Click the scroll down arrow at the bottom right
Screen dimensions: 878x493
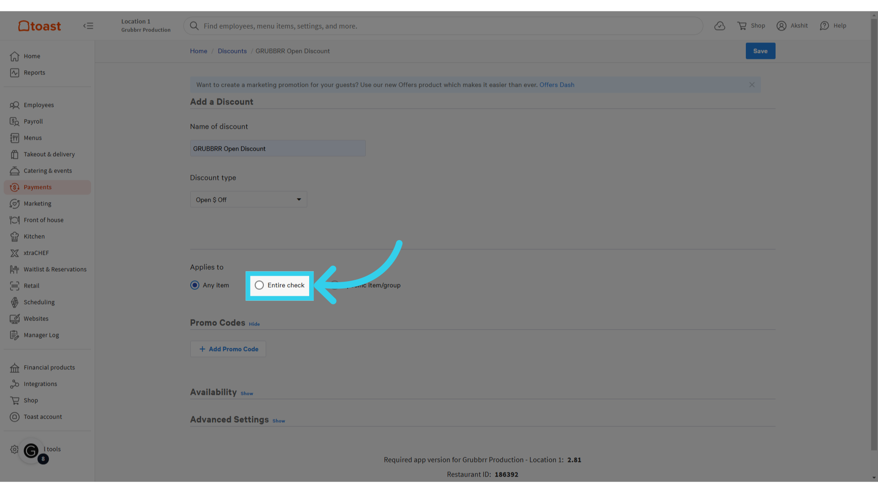(874, 478)
